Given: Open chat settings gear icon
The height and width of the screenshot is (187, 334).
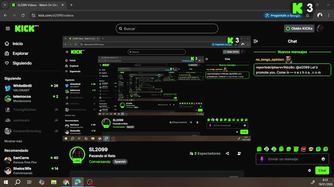Looking at the screenshot, I should [309, 170].
